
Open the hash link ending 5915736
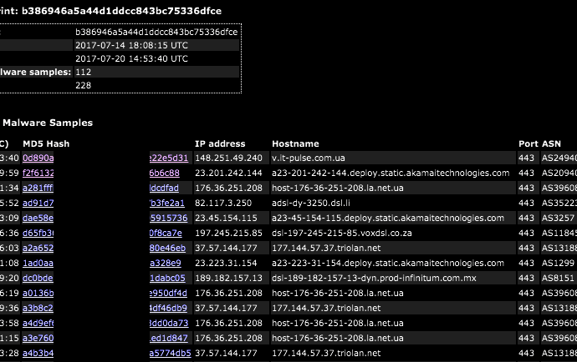click(169, 218)
